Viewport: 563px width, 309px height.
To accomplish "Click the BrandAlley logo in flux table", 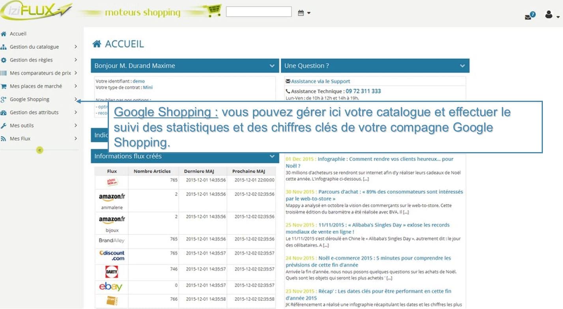I will pyautogui.click(x=112, y=240).
